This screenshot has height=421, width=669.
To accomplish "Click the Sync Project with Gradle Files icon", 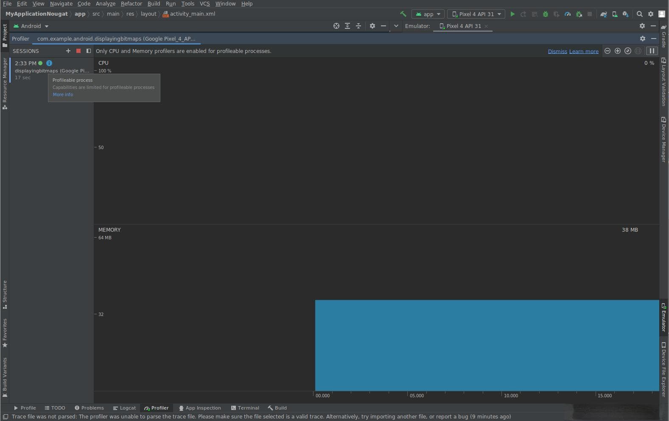I will coord(604,14).
